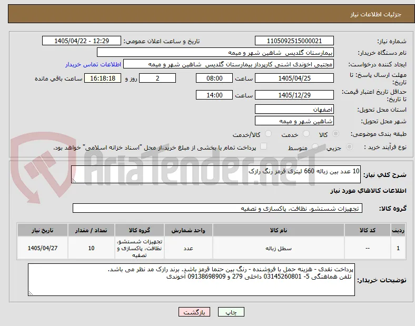The height and width of the screenshot is (326, 415).
Task: Click the اطلاعات کالاهای مورد نیاز heading
Action: coord(368,191)
